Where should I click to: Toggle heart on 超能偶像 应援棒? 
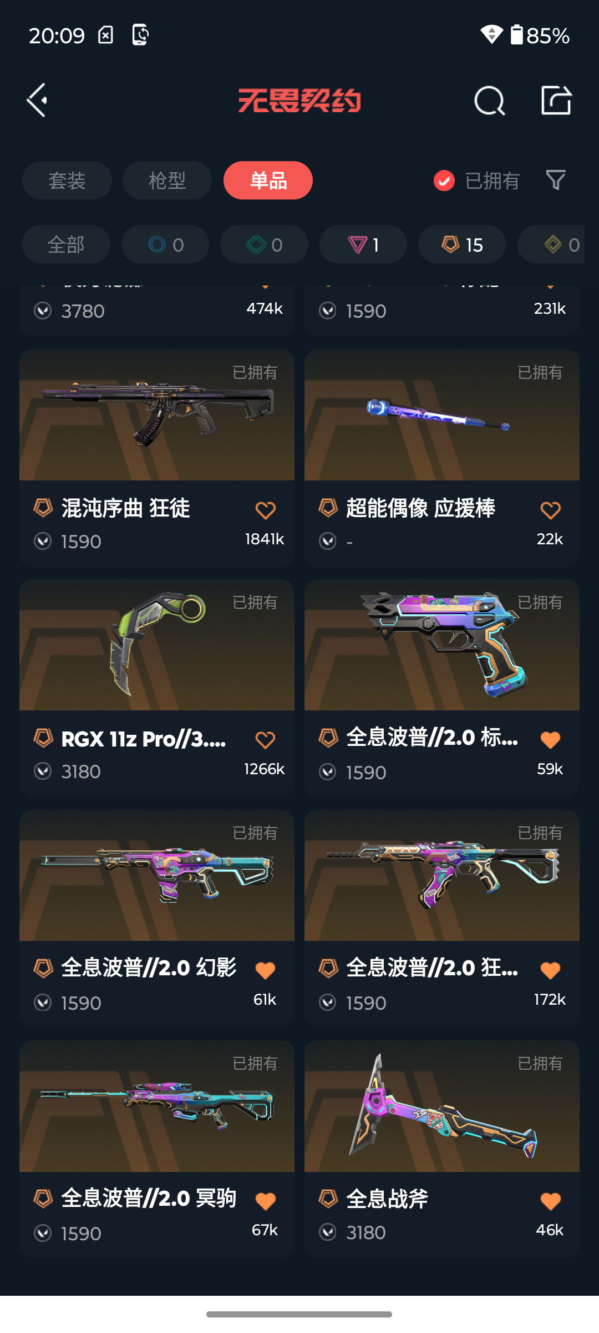pos(550,510)
